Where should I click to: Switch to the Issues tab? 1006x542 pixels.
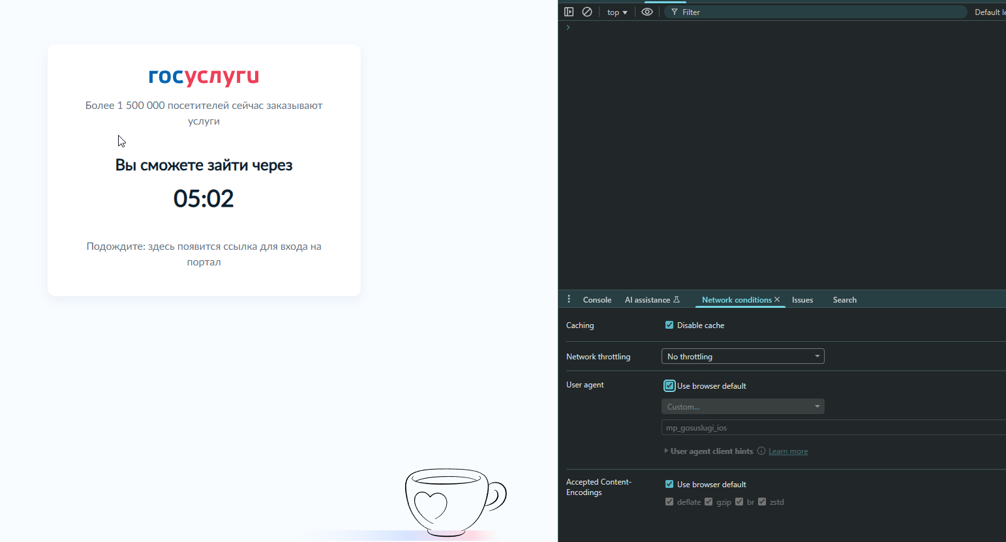(x=802, y=300)
